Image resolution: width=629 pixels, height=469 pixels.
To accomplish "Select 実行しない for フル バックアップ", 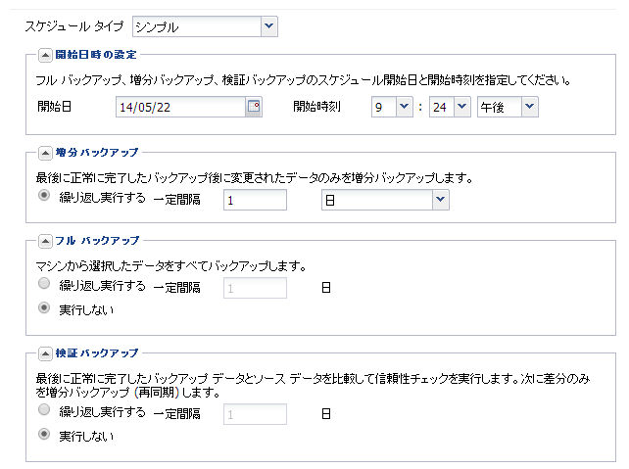I will click(x=42, y=308).
